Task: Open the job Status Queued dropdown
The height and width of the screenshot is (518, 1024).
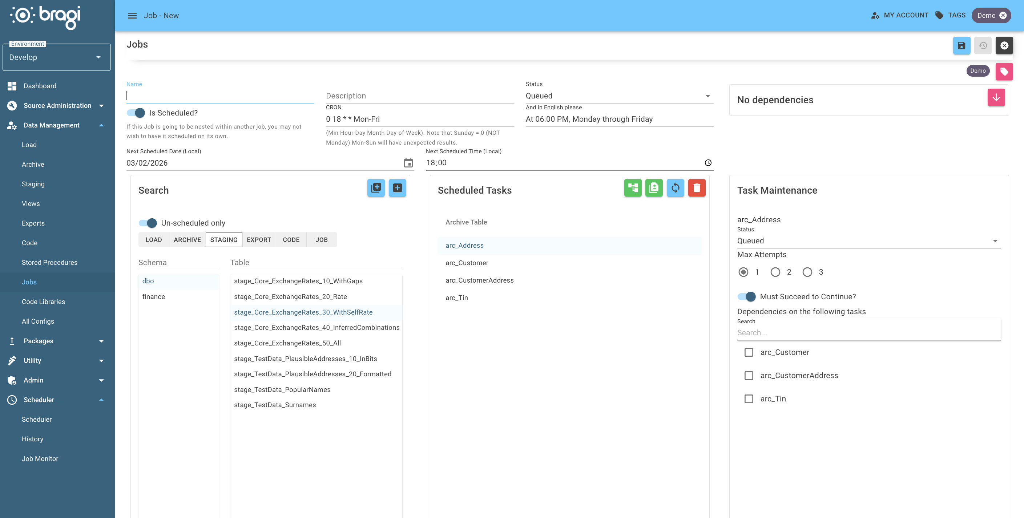Action: point(619,96)
